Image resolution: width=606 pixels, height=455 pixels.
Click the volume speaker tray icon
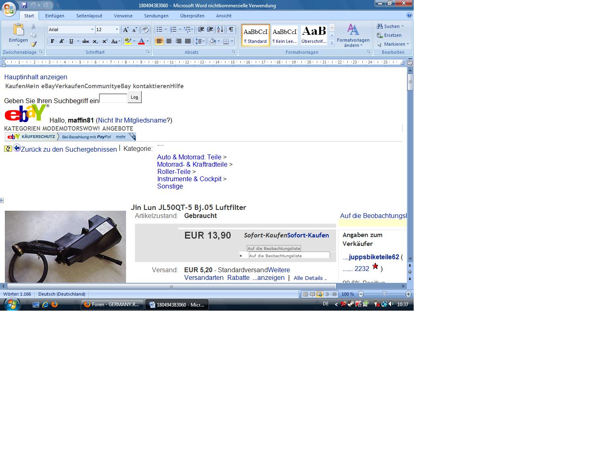[x=391, y=304]
